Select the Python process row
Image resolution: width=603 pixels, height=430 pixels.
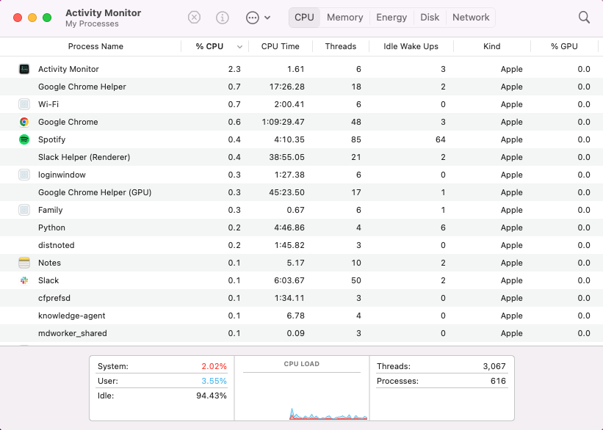pyautogui.click(x=301, y=227)
